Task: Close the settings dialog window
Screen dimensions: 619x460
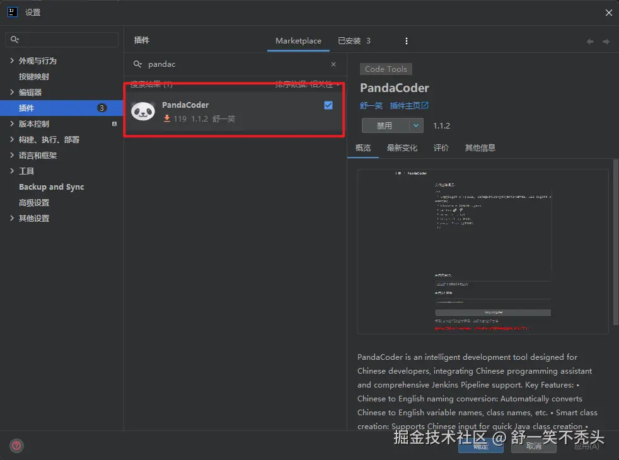Action: point(609,13)
